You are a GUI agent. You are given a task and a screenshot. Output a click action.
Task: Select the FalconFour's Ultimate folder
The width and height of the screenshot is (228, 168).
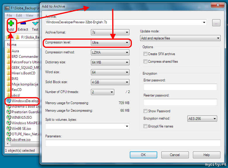pyautogui.click(x=23, y=62)
